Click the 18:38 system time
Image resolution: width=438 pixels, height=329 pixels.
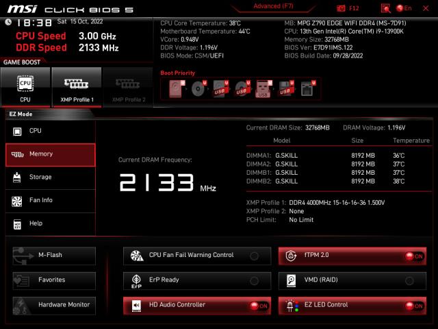pyautogui.click(x=35, y=23)
